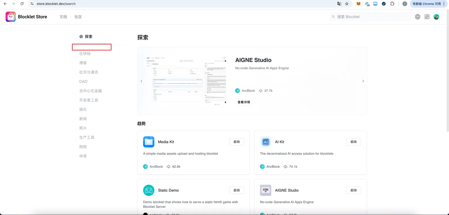Click ArcBlock avatar in the AI Kit card

262,167
